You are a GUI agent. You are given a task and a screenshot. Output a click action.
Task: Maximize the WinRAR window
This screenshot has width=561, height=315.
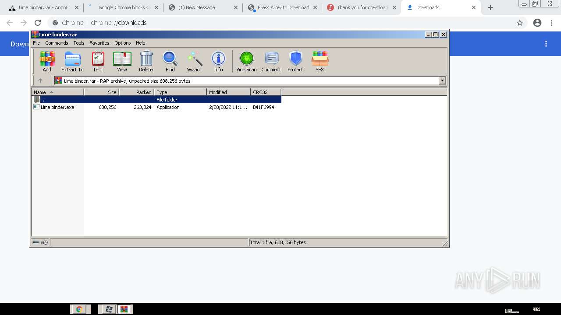(436, 34)
